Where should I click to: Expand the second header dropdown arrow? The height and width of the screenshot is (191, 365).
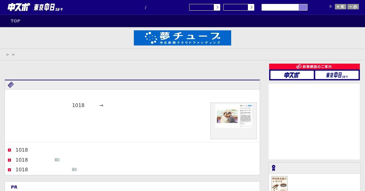click(x=251, y=7)
